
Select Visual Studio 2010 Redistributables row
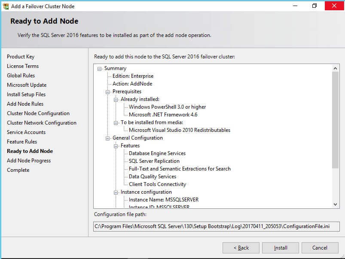click(x=180, y=130)
